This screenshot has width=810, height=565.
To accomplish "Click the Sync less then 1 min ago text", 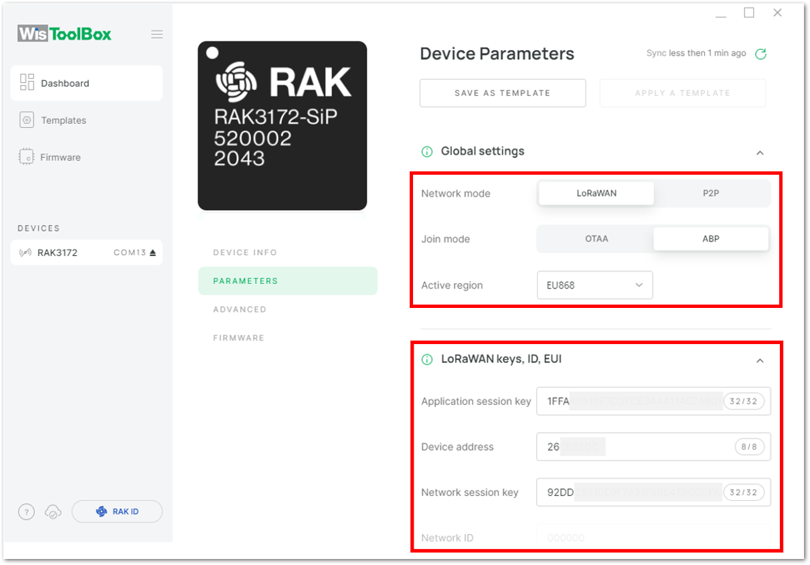I will coord(696,54).
